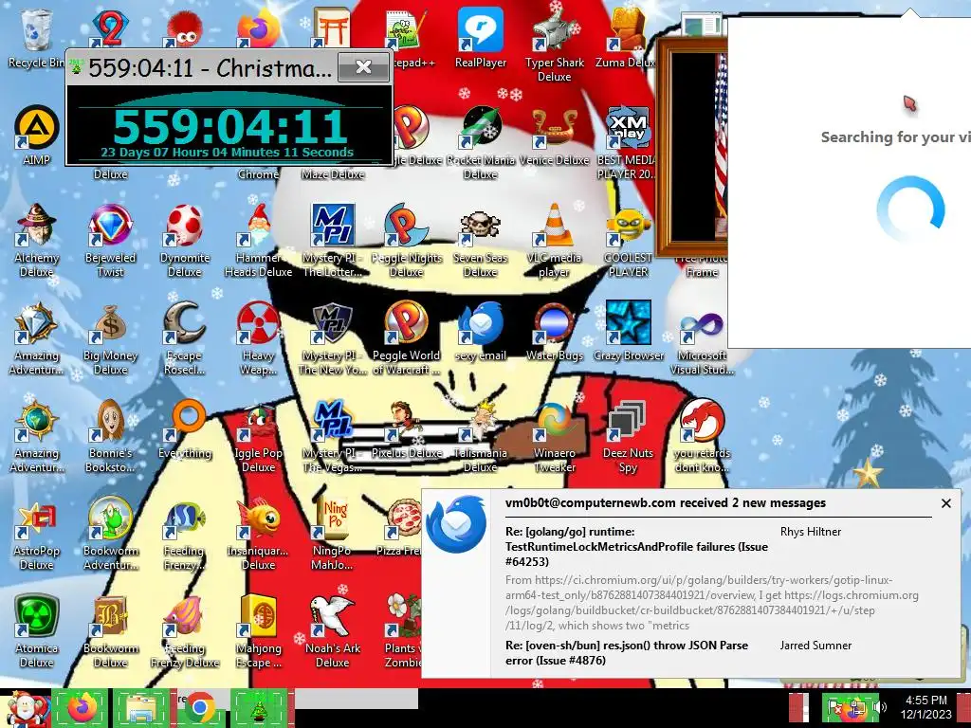Open the RealPlayer desktop shortcut
The width and height of the screenshot is (971, 728).
click(481, 37)
